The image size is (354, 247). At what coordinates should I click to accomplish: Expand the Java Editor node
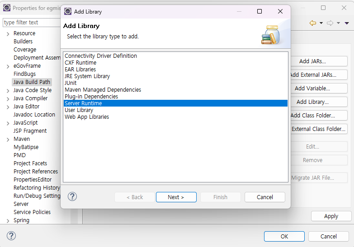pos(8,107)
